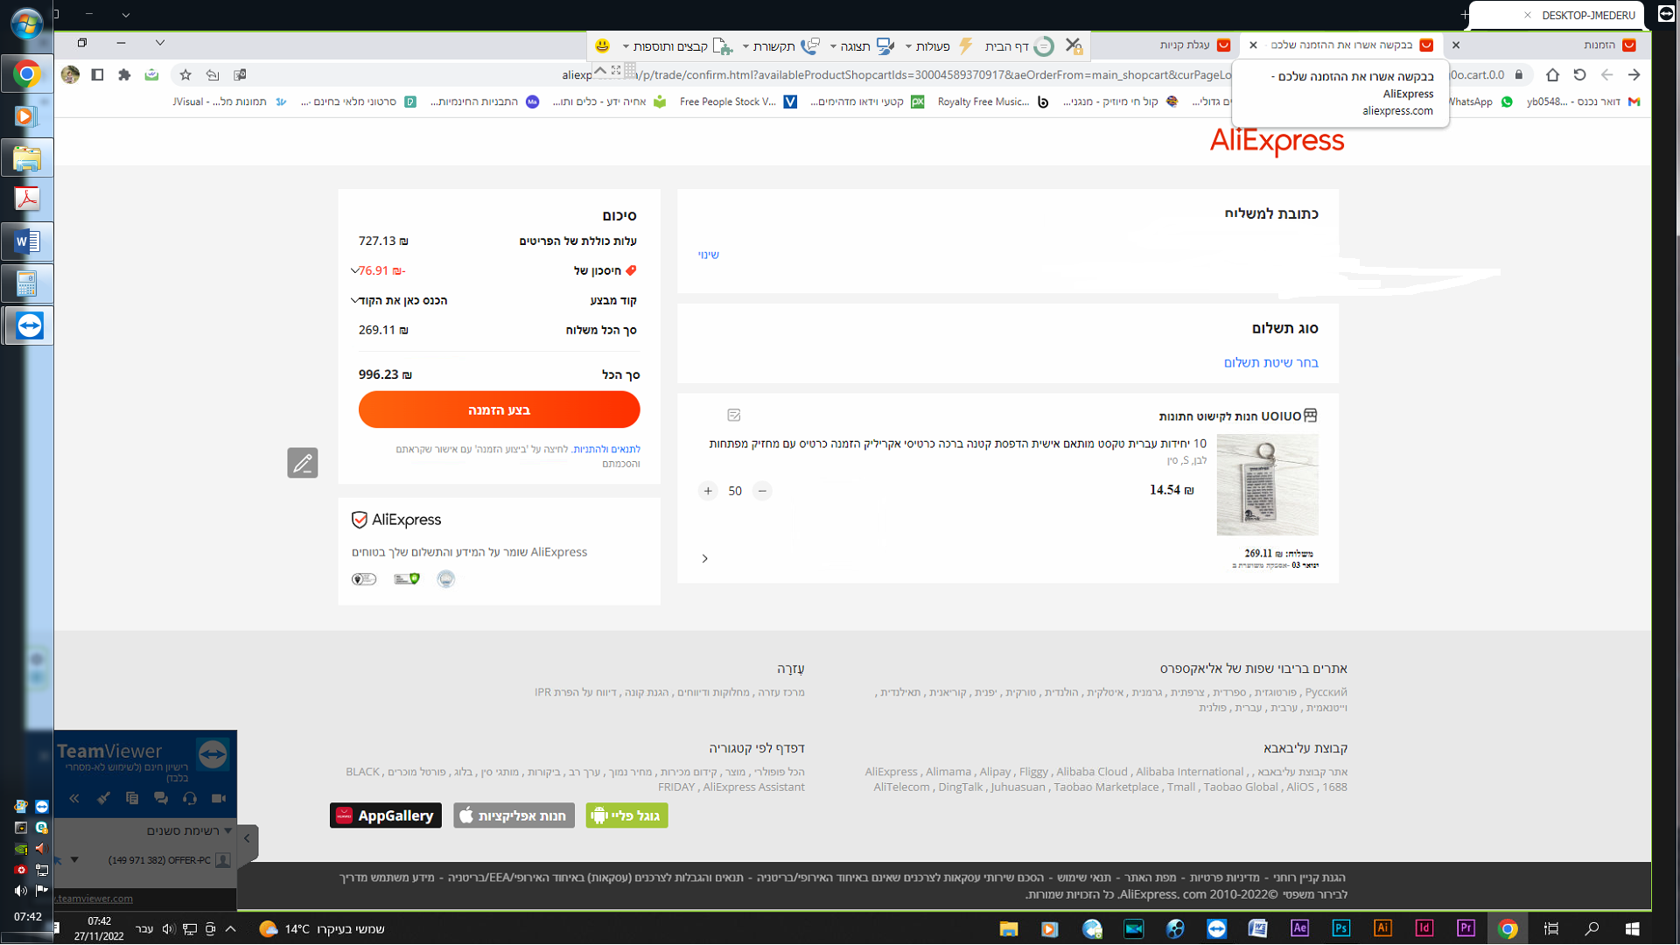The width and height of the screenshot is (1680, 945).
Task: Decrease item quantity with minus button
Action: click(x=762, y=491)
